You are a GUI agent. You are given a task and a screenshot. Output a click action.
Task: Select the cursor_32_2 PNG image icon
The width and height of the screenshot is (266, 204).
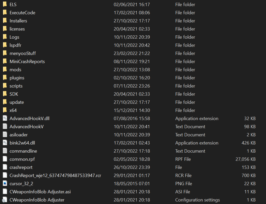[x=5, y=184]
